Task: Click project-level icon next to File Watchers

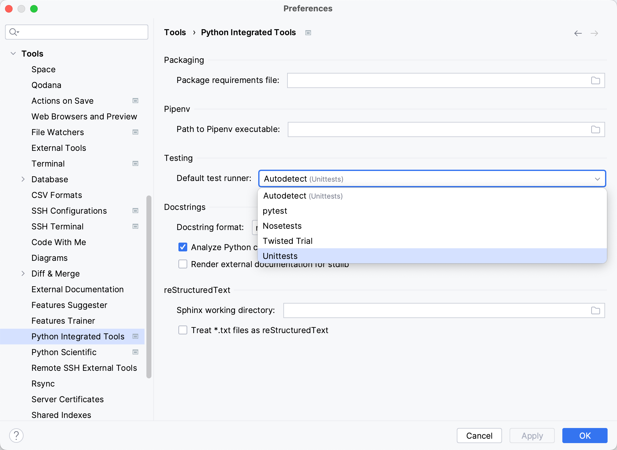Action: (135, 132)
